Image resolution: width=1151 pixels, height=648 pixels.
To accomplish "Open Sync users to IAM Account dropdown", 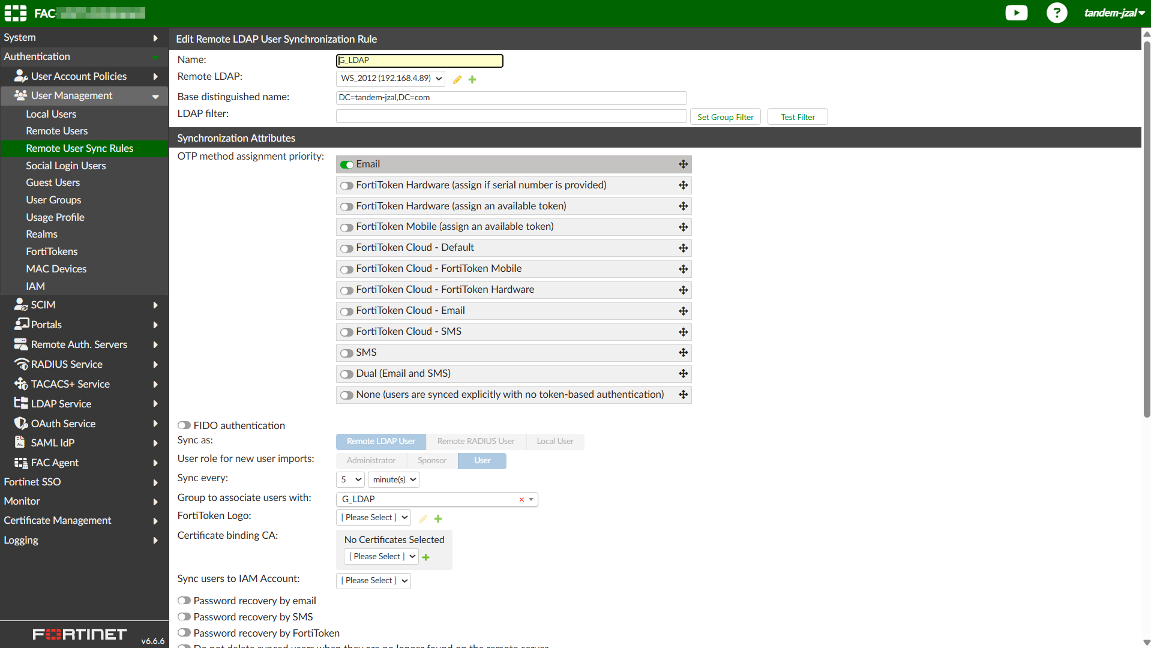I will 373,581.
